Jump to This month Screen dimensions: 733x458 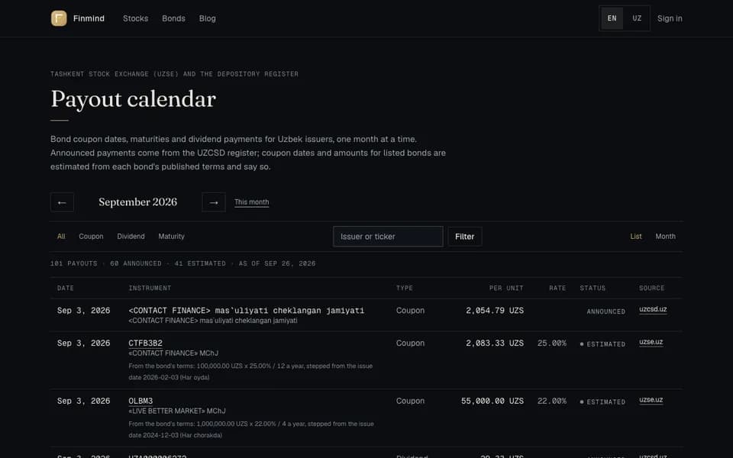click(x=251, y=202)
